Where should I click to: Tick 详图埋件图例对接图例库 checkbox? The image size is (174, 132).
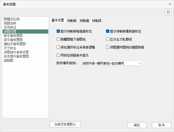pos(108,47)
